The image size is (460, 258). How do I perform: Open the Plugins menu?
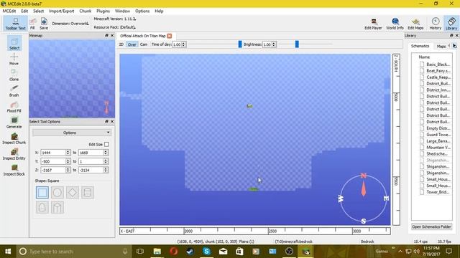(103, 11)
